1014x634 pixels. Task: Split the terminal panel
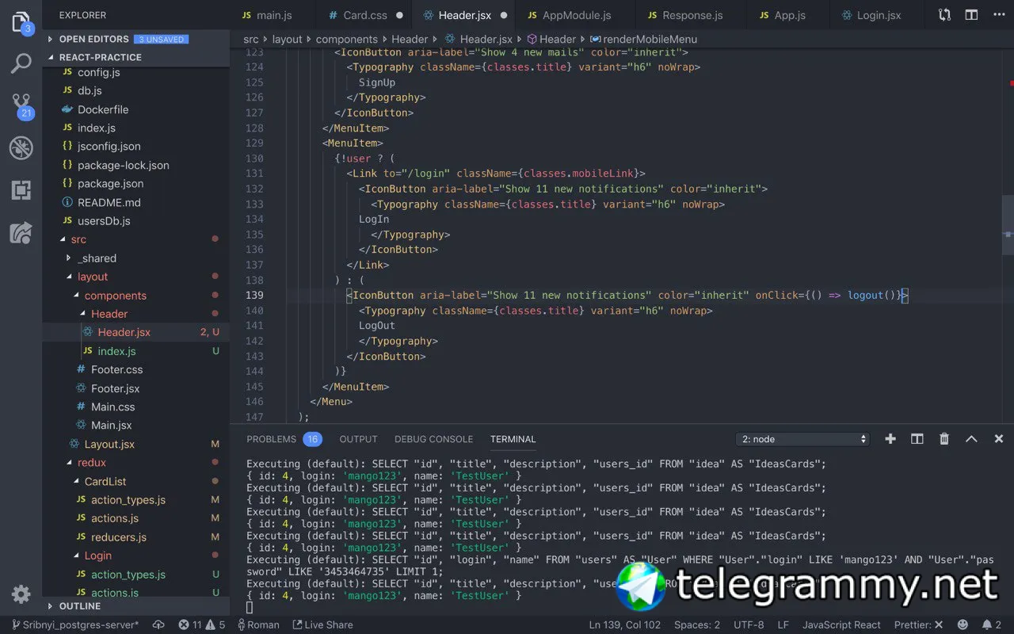(x=917, y=439)
